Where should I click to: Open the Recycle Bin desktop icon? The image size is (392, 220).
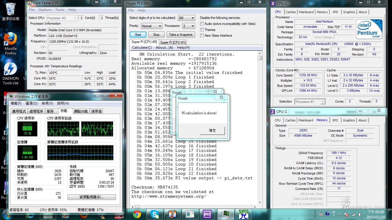10,11
